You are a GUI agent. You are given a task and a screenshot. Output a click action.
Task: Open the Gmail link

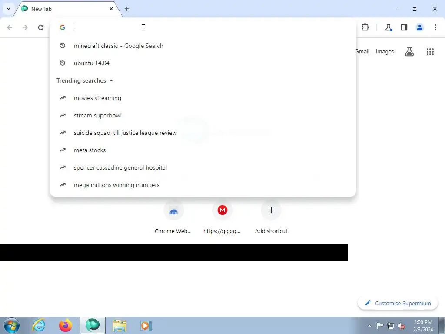pos(362,52)
